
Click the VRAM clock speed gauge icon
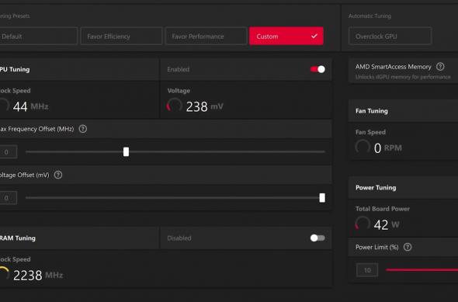[x=4, y=274]
